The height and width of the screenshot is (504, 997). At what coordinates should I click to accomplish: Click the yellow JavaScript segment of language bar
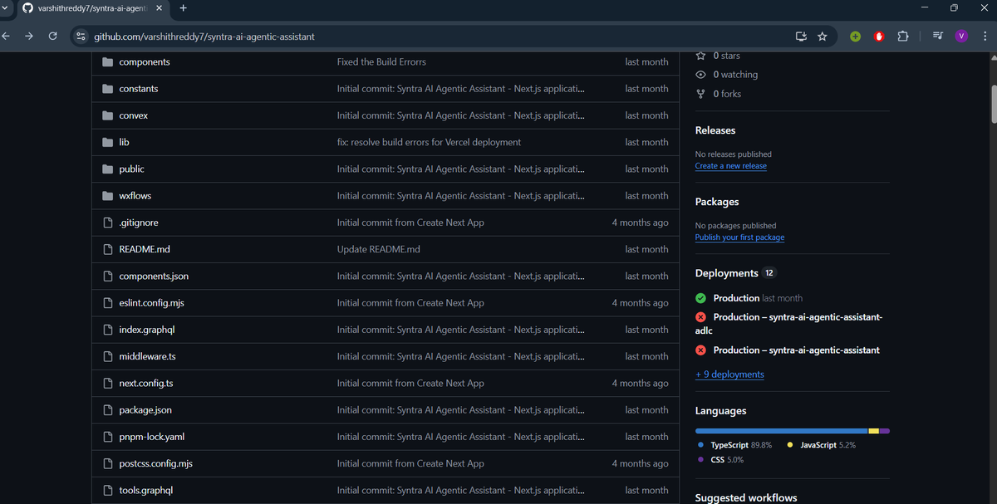[874, 431]
